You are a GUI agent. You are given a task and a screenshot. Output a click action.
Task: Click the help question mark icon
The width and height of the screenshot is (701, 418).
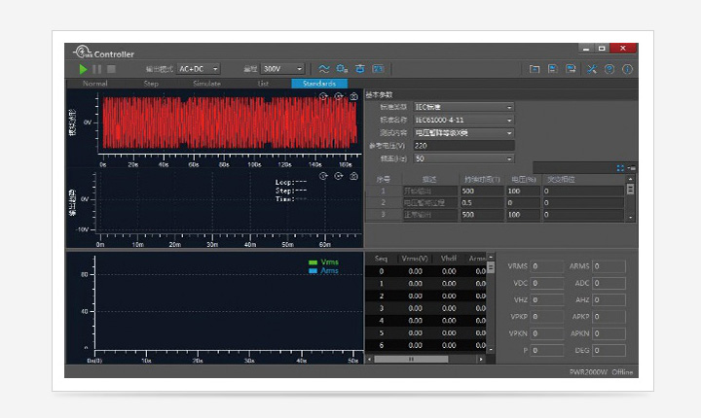pos(609,69)
